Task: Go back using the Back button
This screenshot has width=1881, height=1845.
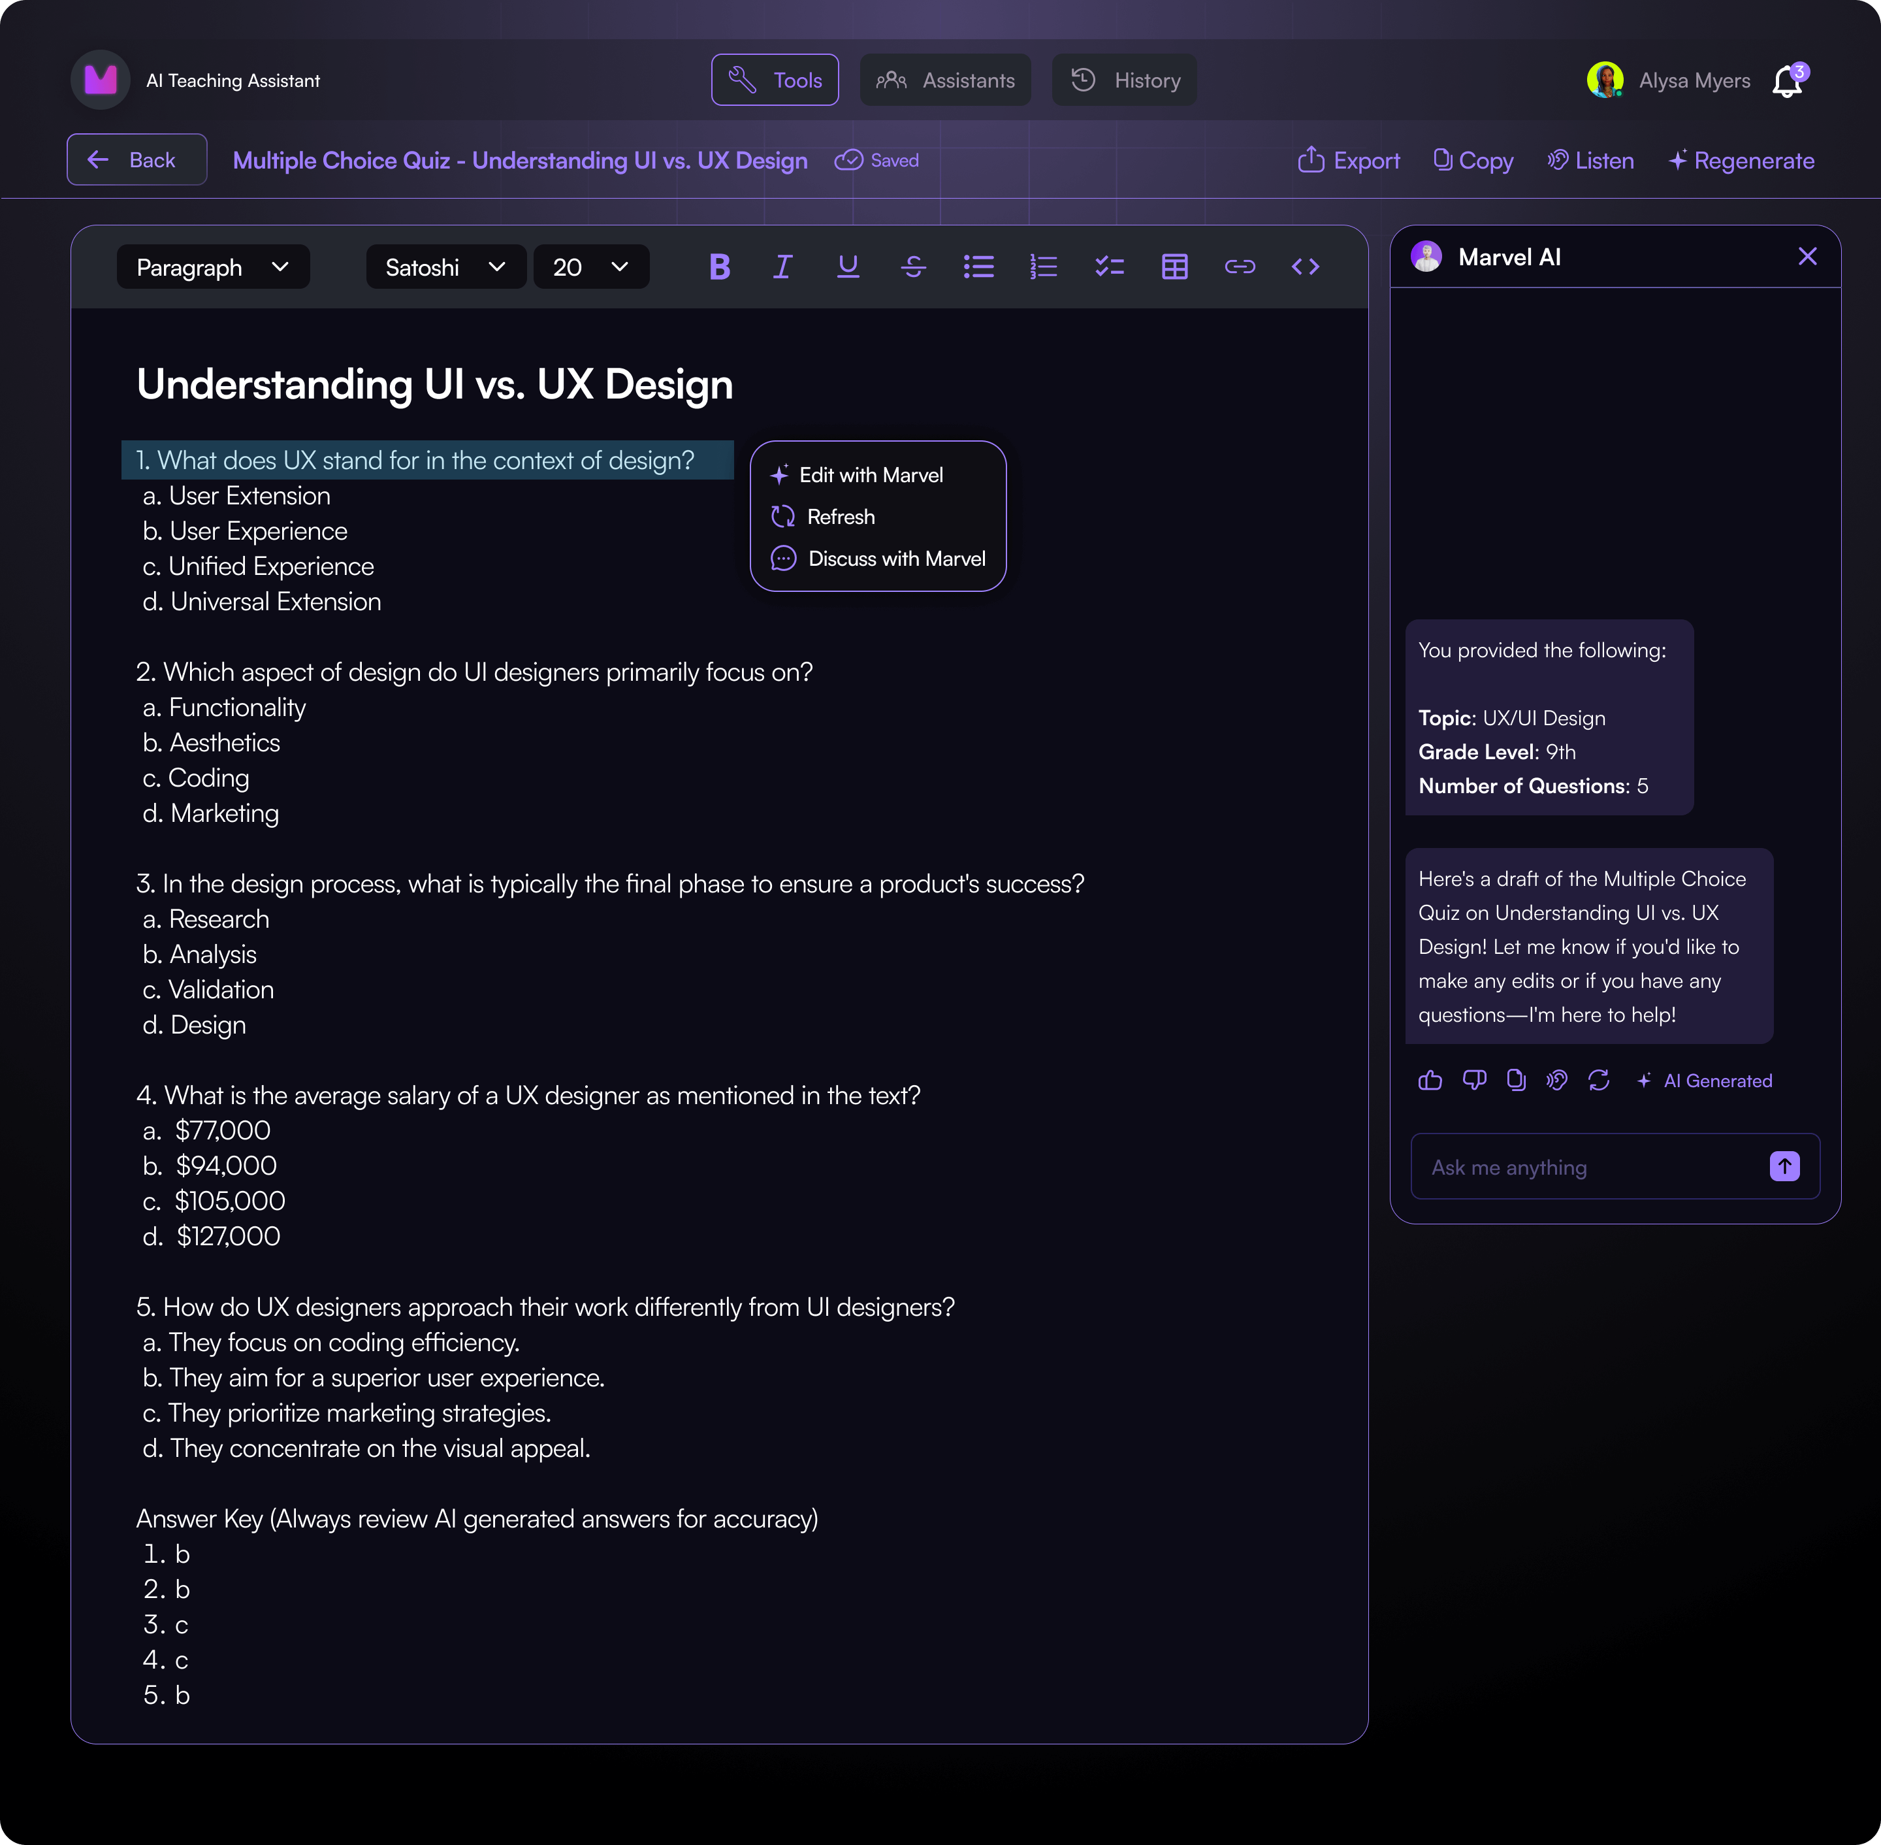Action: 137,160
